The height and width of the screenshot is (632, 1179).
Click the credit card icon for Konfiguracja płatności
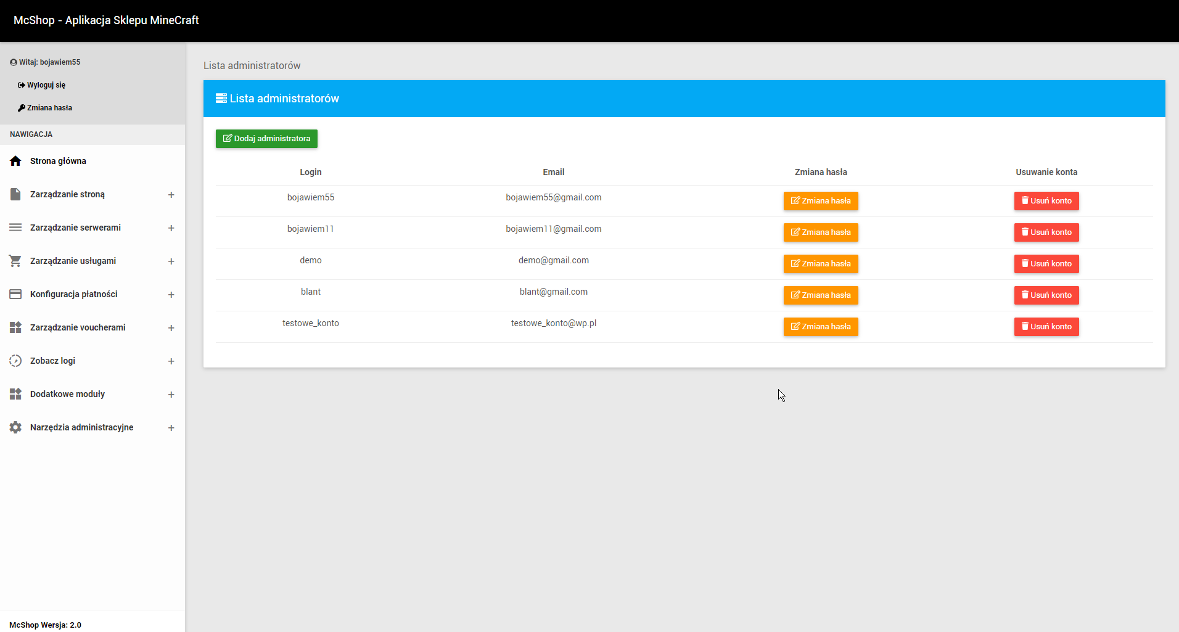15,294
